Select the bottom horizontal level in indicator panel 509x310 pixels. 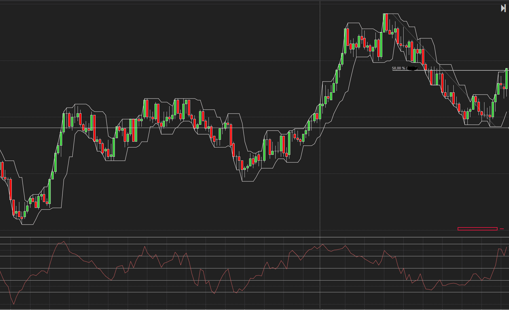[x=254, y=292]
